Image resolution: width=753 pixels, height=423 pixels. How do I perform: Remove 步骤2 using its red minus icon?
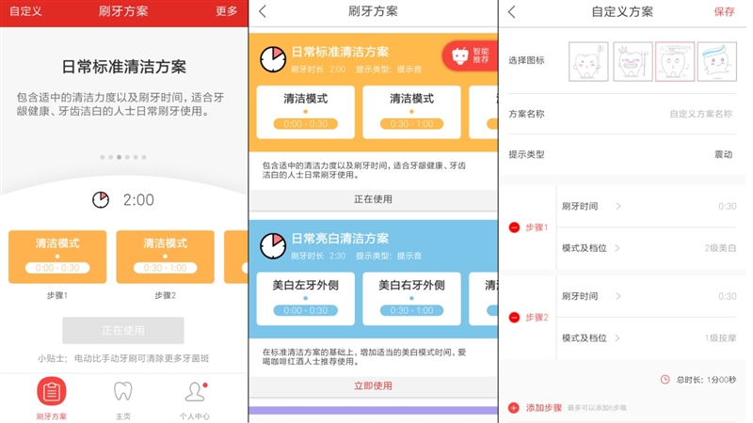(514, 318)
